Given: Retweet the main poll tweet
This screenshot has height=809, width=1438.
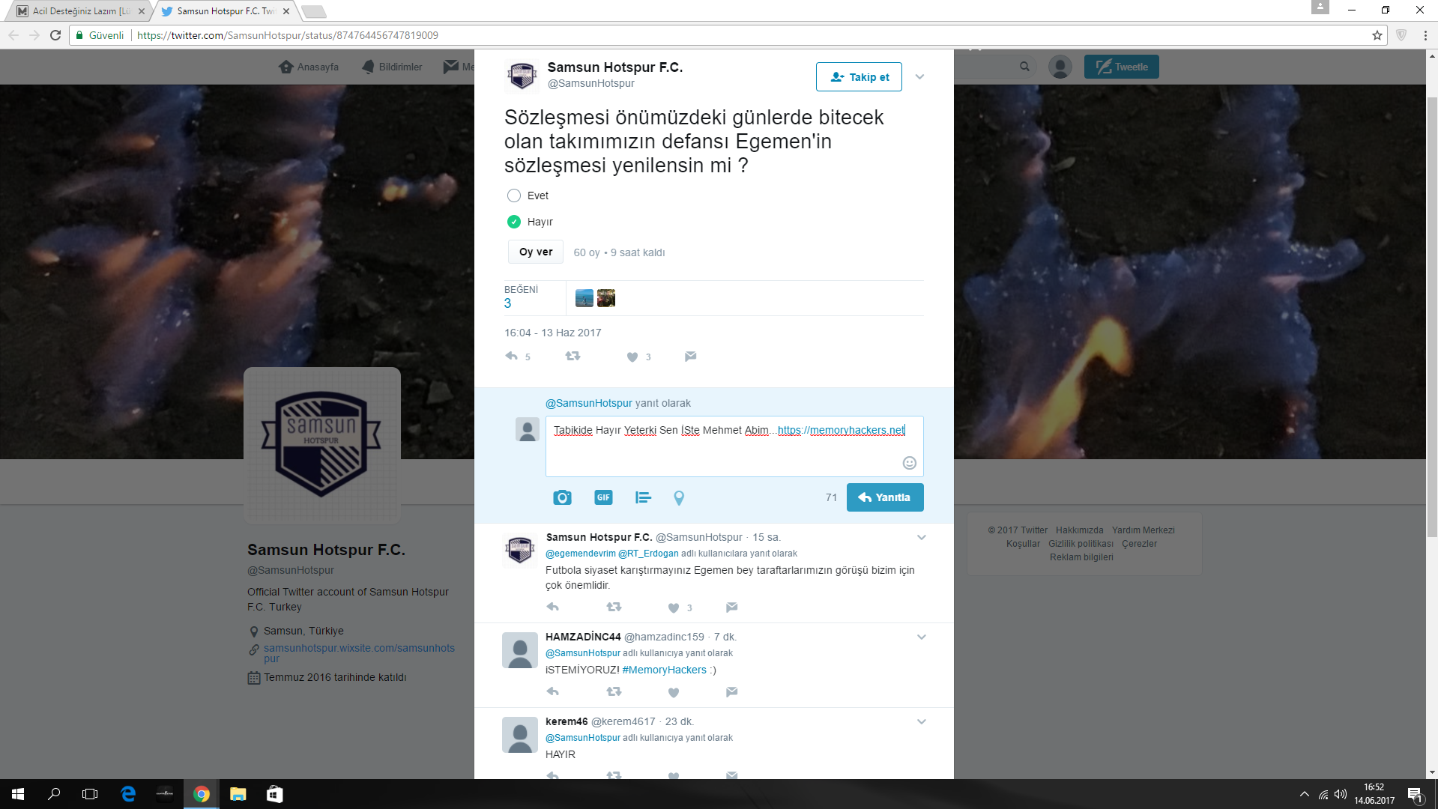Looking at the screenshot, I should [573, 357].
